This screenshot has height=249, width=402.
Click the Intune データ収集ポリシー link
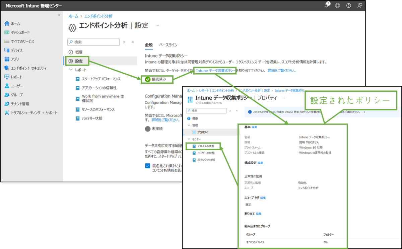(216, 71)
